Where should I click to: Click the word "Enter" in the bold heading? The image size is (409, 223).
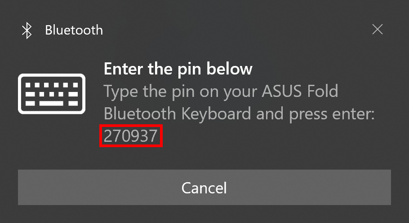tap(124, 69)
